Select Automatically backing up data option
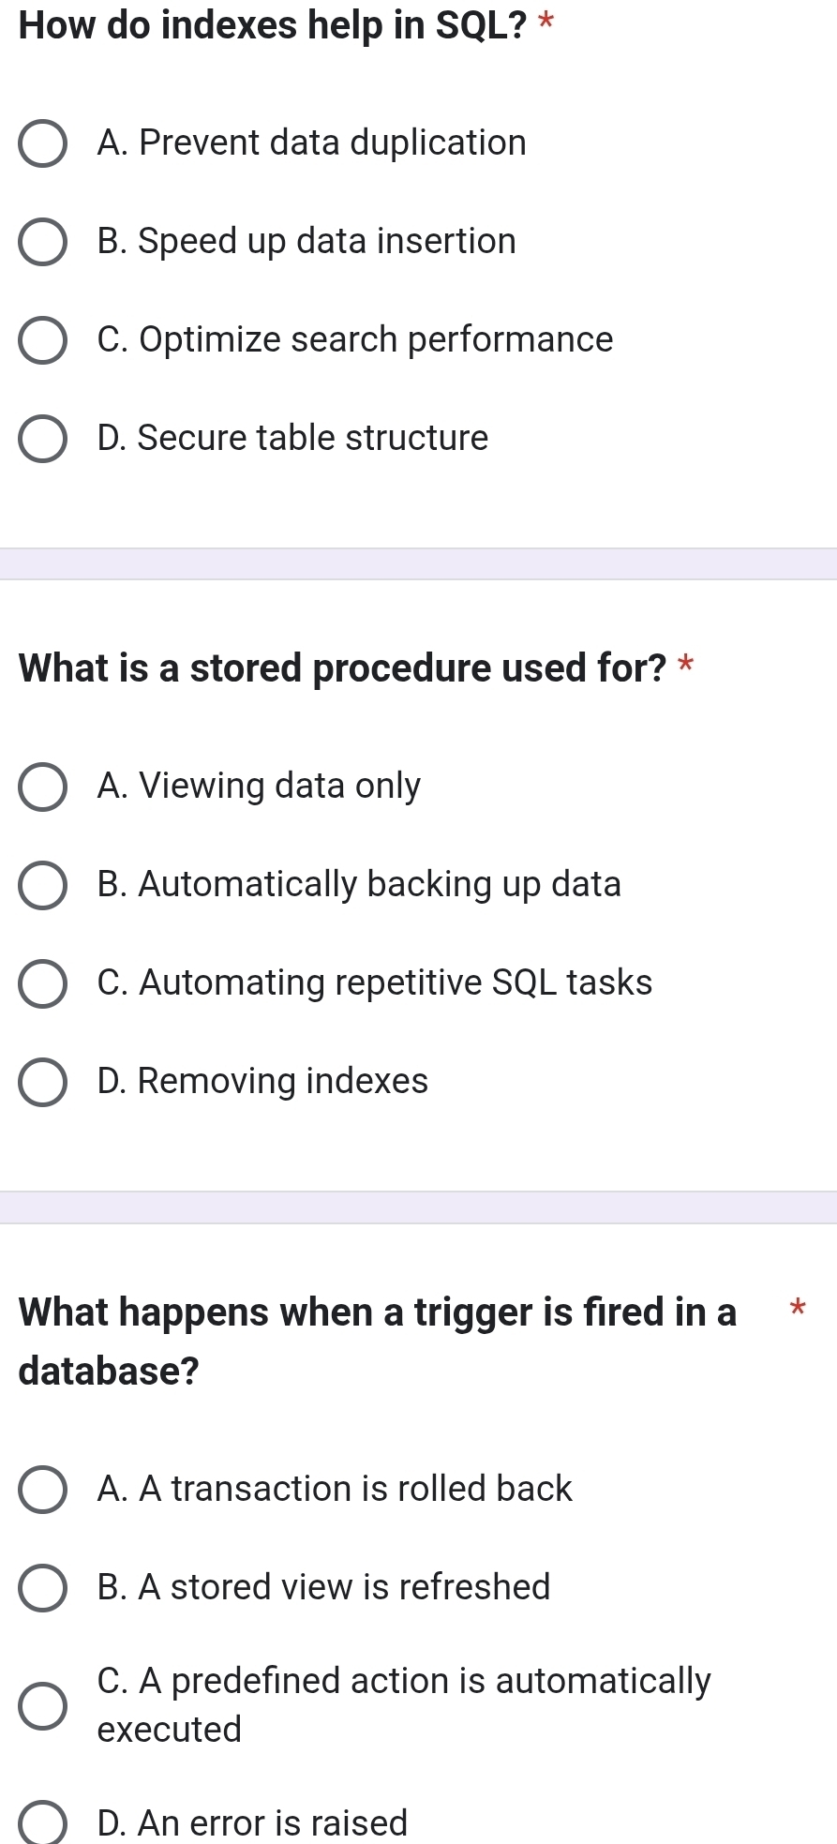 tap(43, 885)
